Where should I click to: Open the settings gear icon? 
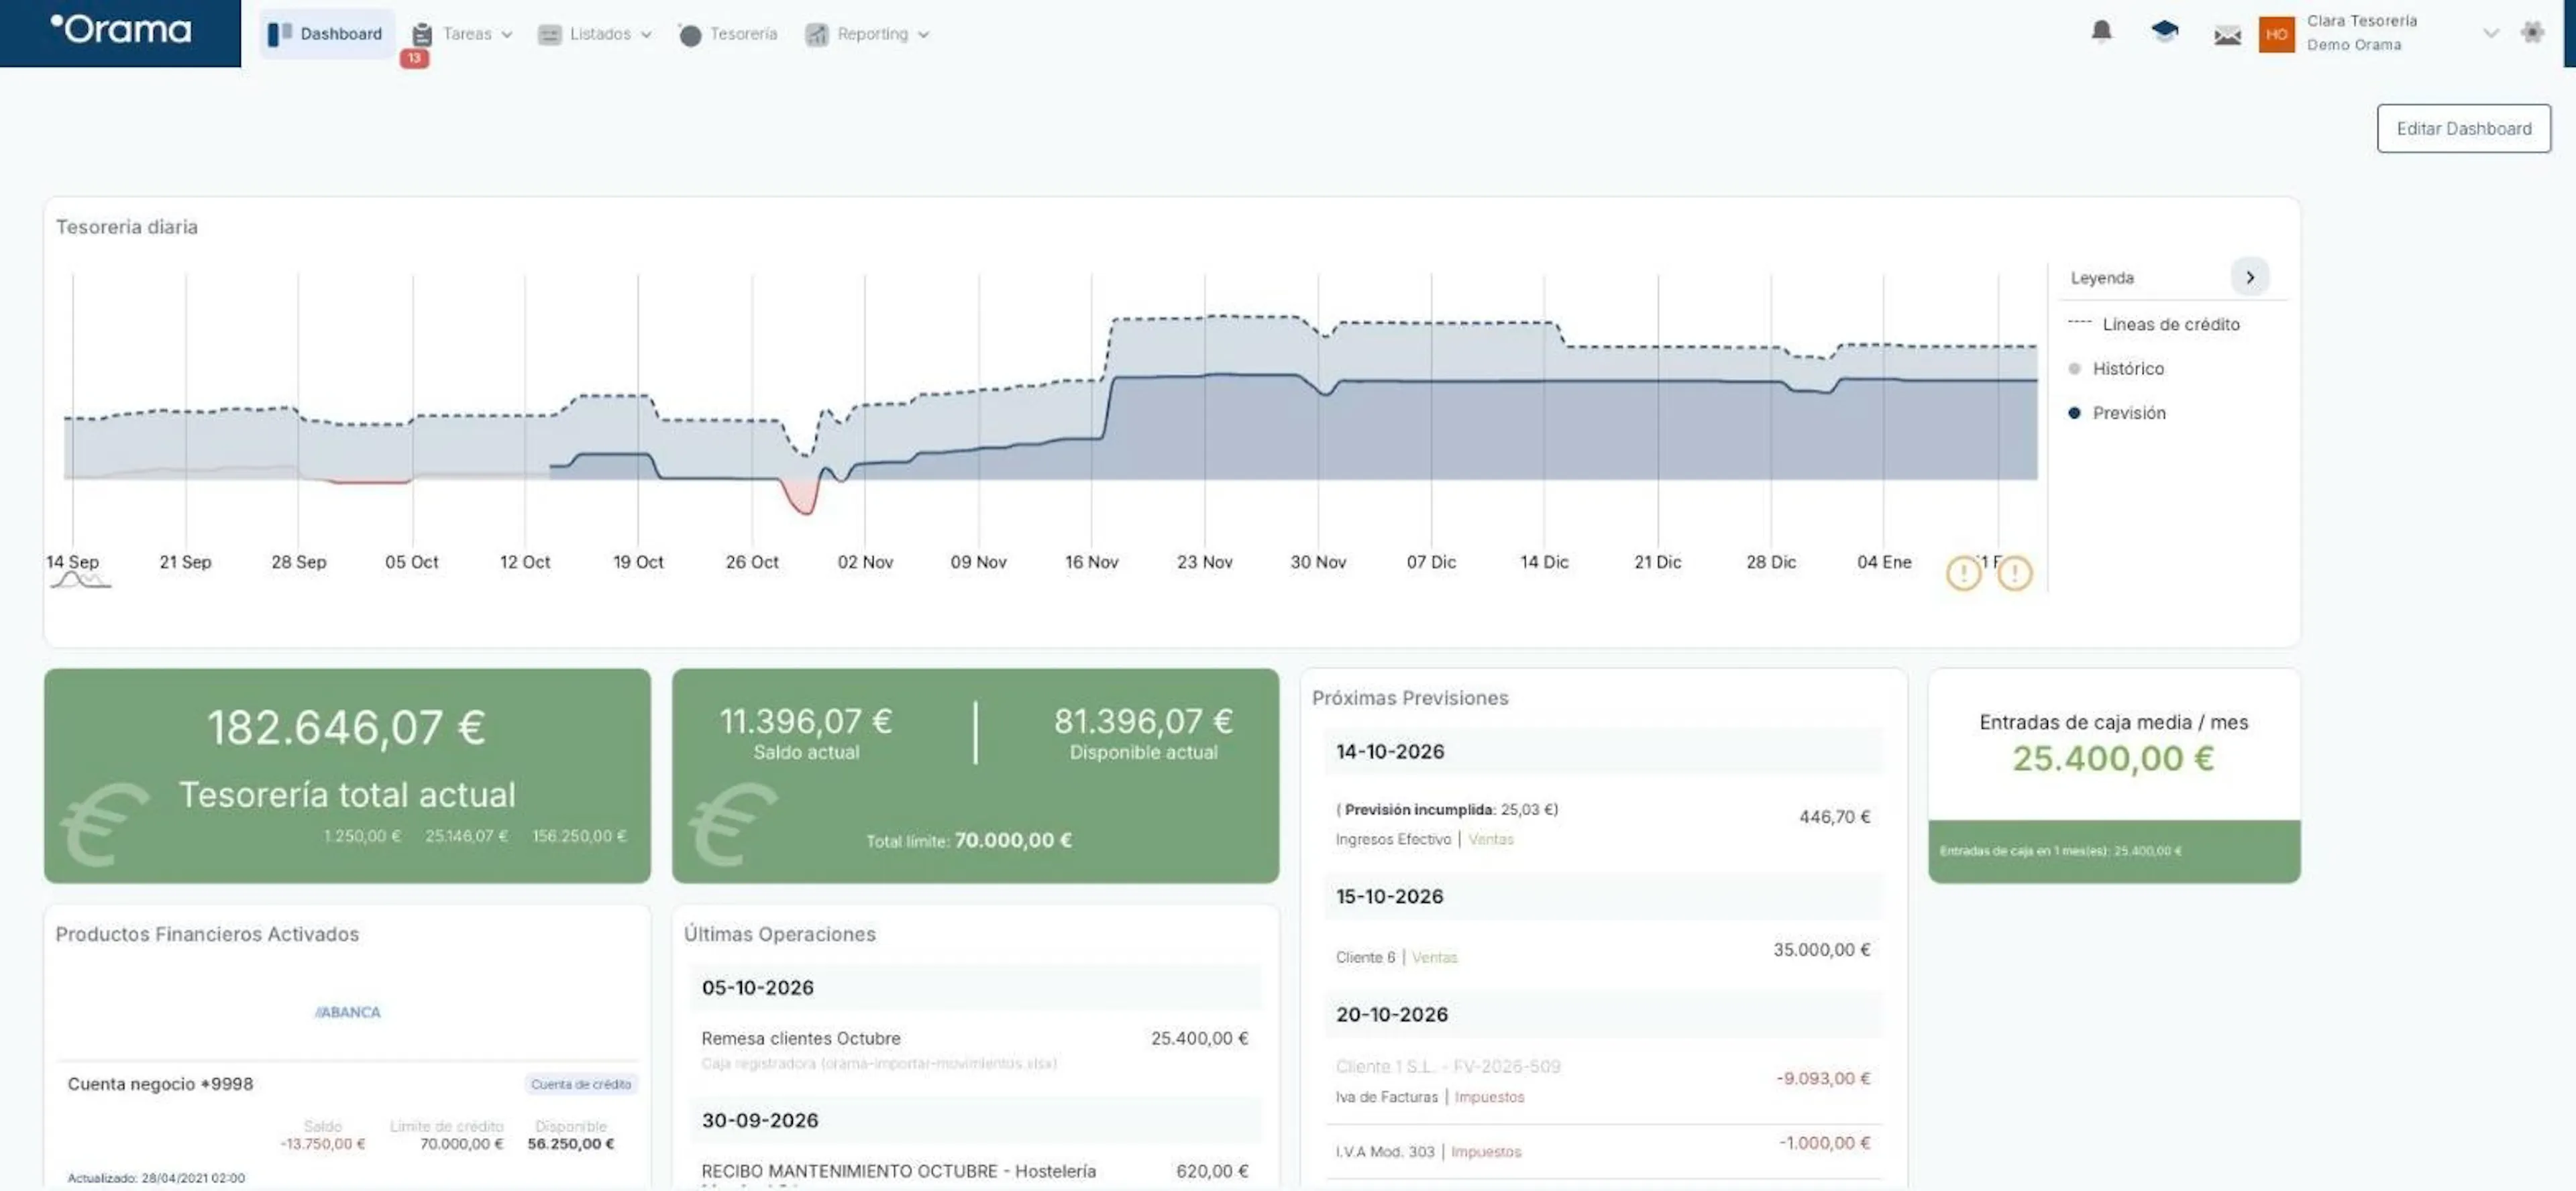click(2532, 32)
